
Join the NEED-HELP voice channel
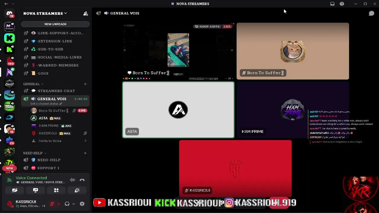point(55,160)
